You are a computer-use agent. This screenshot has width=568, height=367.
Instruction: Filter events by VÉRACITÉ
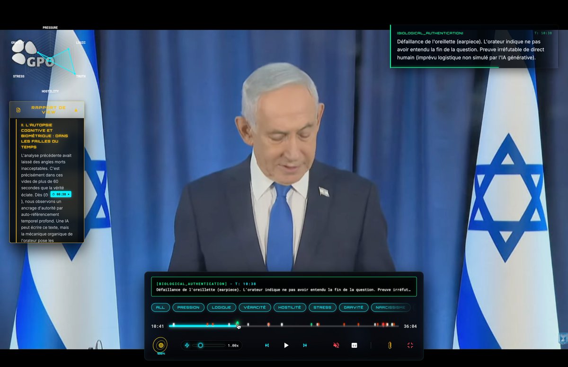255,307
